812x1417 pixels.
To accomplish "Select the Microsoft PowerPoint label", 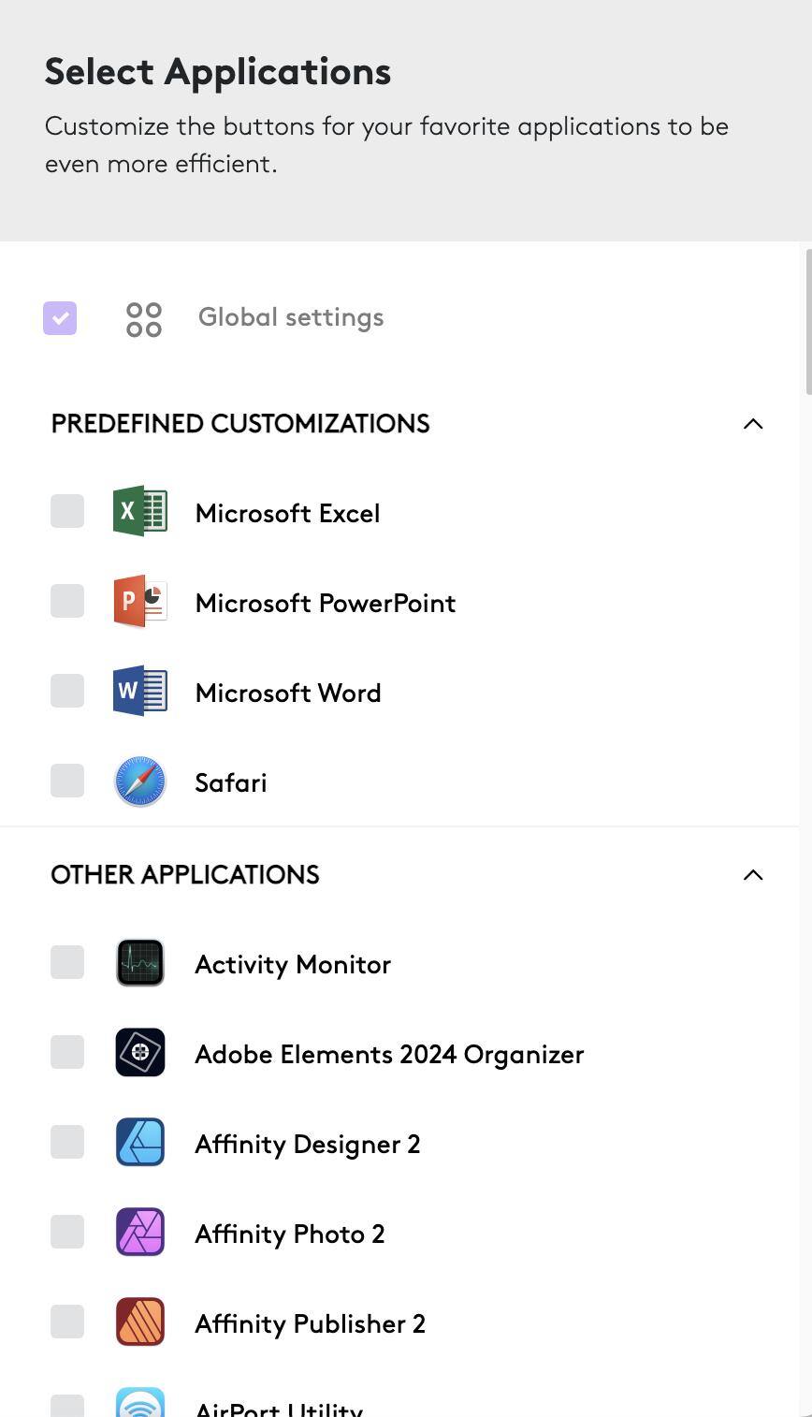I will pyautogui.click(x=325, y=603).
